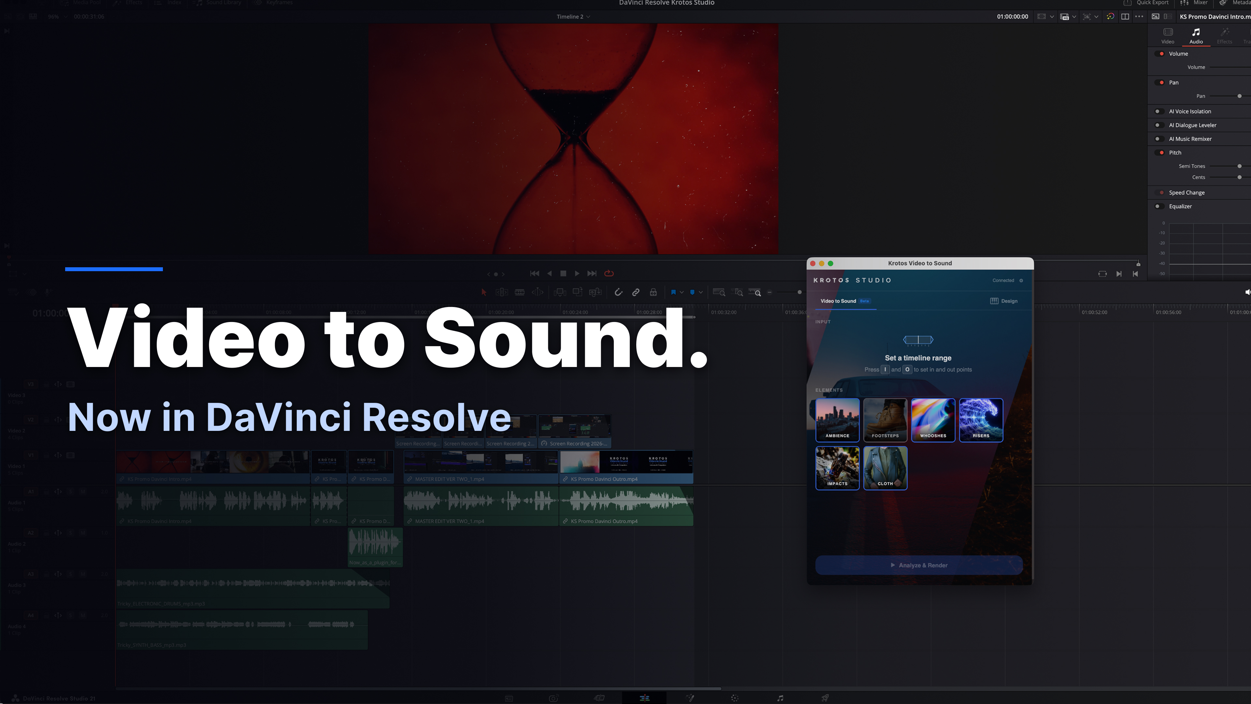The image size is (1251, 704).
Task: Open the Effects tab in Inspector
Action: coord(1224,36)
